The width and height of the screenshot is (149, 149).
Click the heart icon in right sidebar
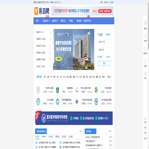pyautogui.click(x=145, y=36)
